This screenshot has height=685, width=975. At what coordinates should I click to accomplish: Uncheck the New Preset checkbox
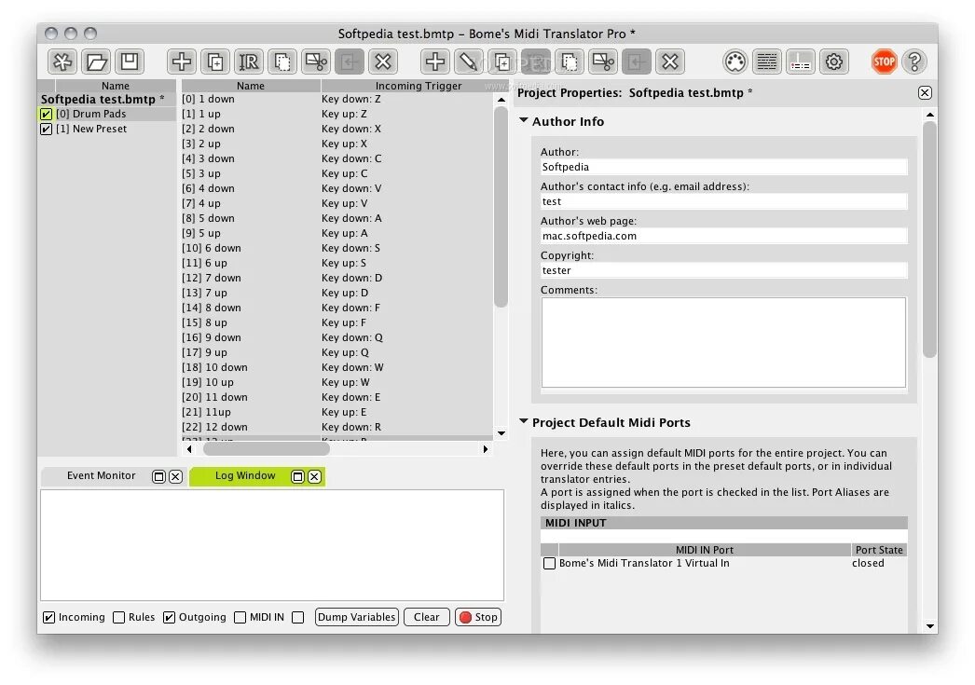click(x=46, y=130)
